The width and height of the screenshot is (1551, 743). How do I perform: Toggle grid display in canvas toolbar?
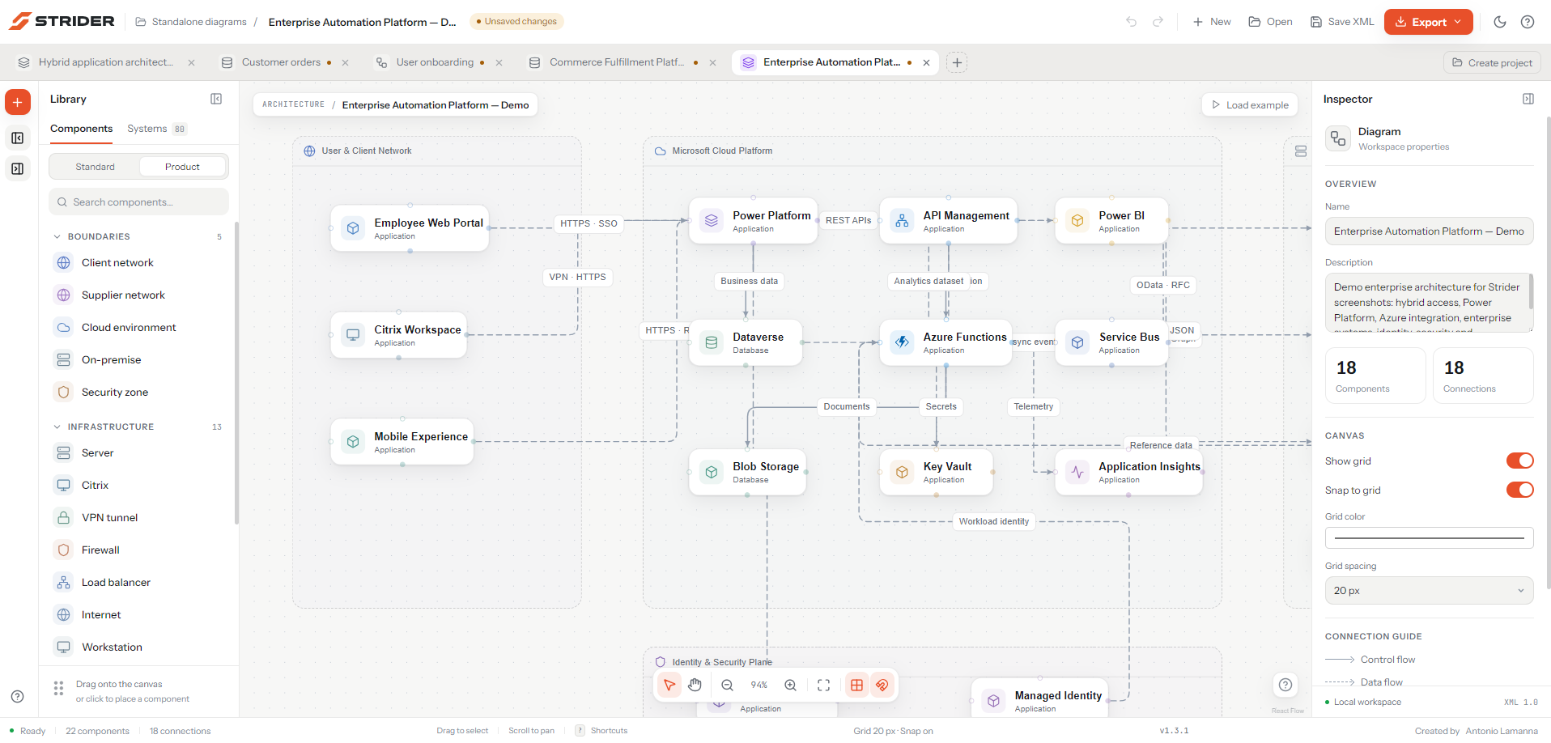coord(856,685)
